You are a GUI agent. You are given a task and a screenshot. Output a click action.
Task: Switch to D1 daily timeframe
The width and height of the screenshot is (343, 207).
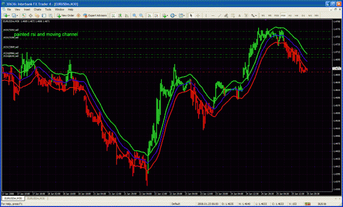(x=303, y=15)
